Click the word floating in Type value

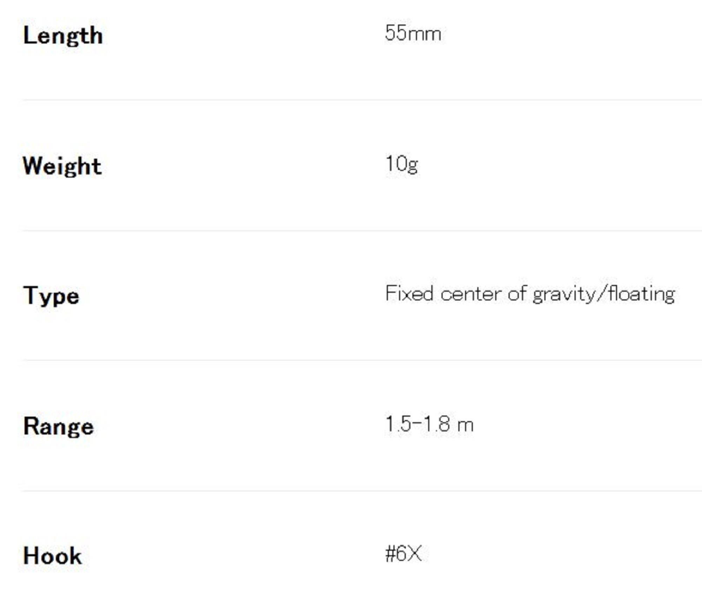tap(642, 294)
